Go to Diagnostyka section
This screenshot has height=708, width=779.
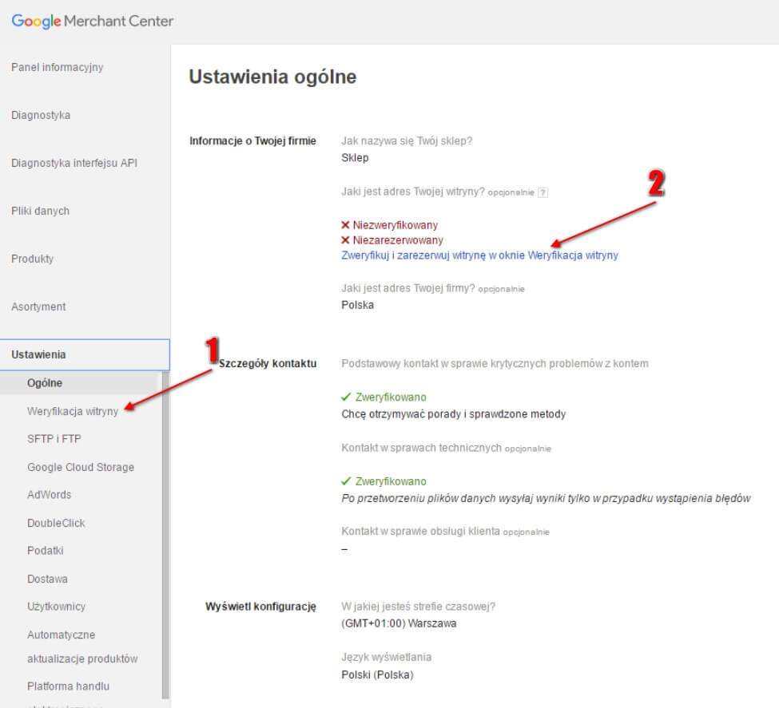pyautogui.click(x=41, y=115)
